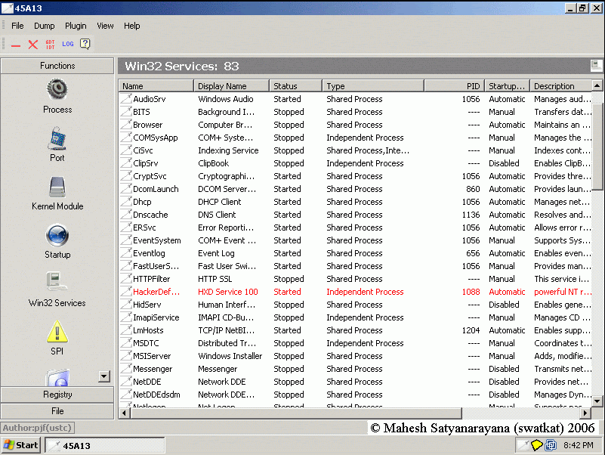Switch to the Registry panel tab
Screen dimensions: 605x455
point(57,395)
